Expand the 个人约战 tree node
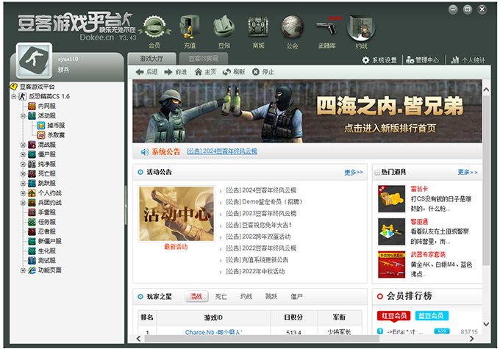This screenshot has height=349, width=500. (23, 193)
